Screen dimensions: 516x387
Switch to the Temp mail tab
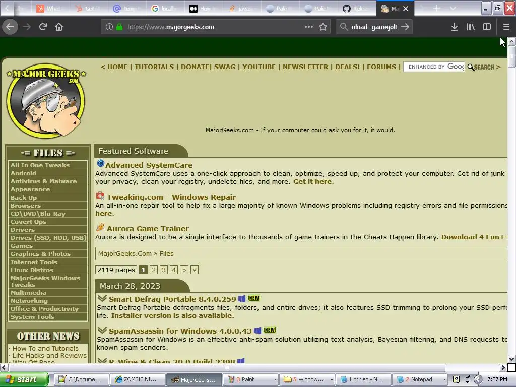pyautogui.click(x=127, y=9)
